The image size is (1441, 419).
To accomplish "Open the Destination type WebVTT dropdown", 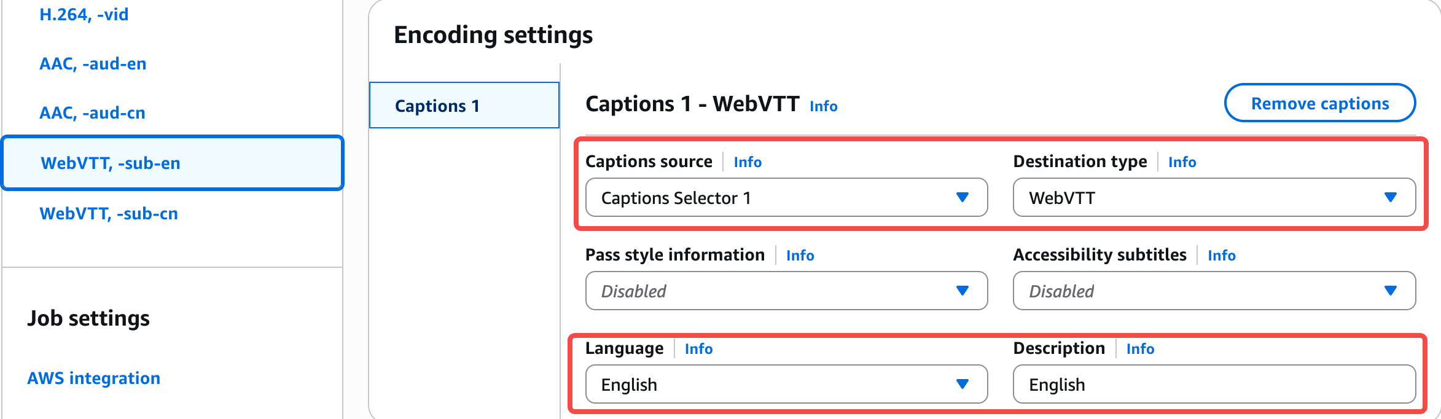I will tap(1214, 198).
